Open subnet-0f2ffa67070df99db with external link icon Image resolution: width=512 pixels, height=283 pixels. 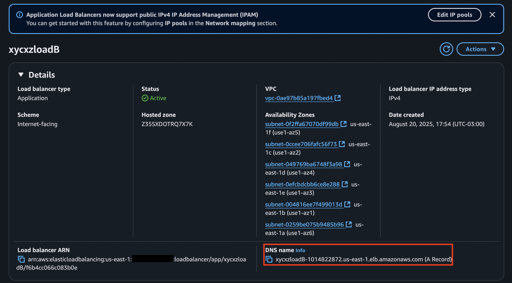(344, 124)
